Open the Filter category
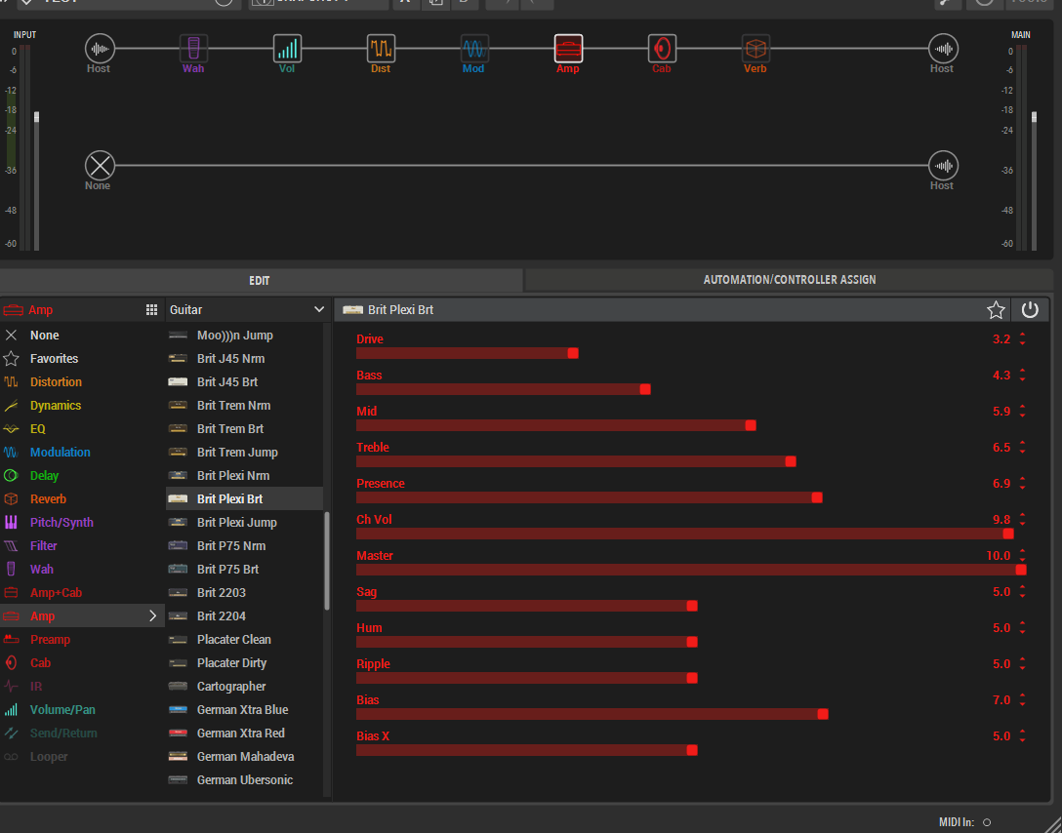Viewport: 1062px width, 833px height. tap(82, 545)
